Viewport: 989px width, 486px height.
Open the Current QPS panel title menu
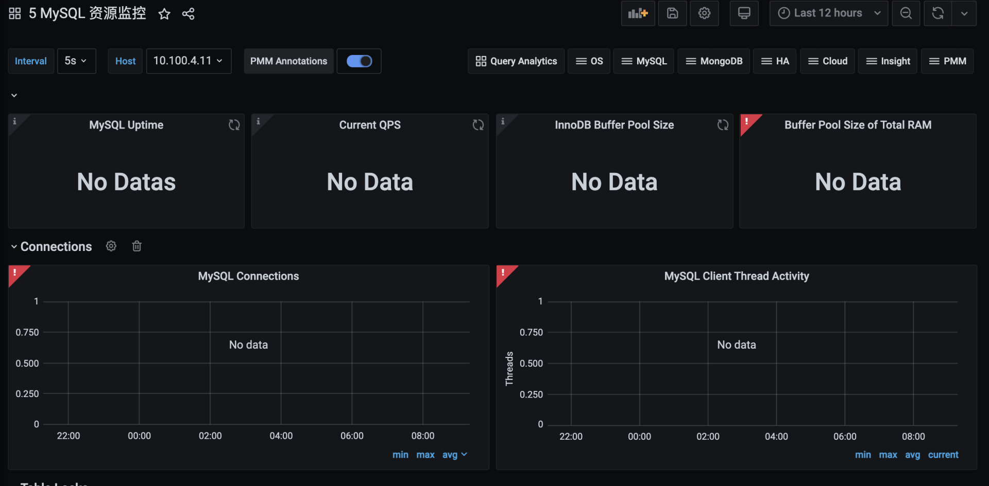point(370,125)
